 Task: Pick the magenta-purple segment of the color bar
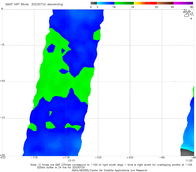183,3
